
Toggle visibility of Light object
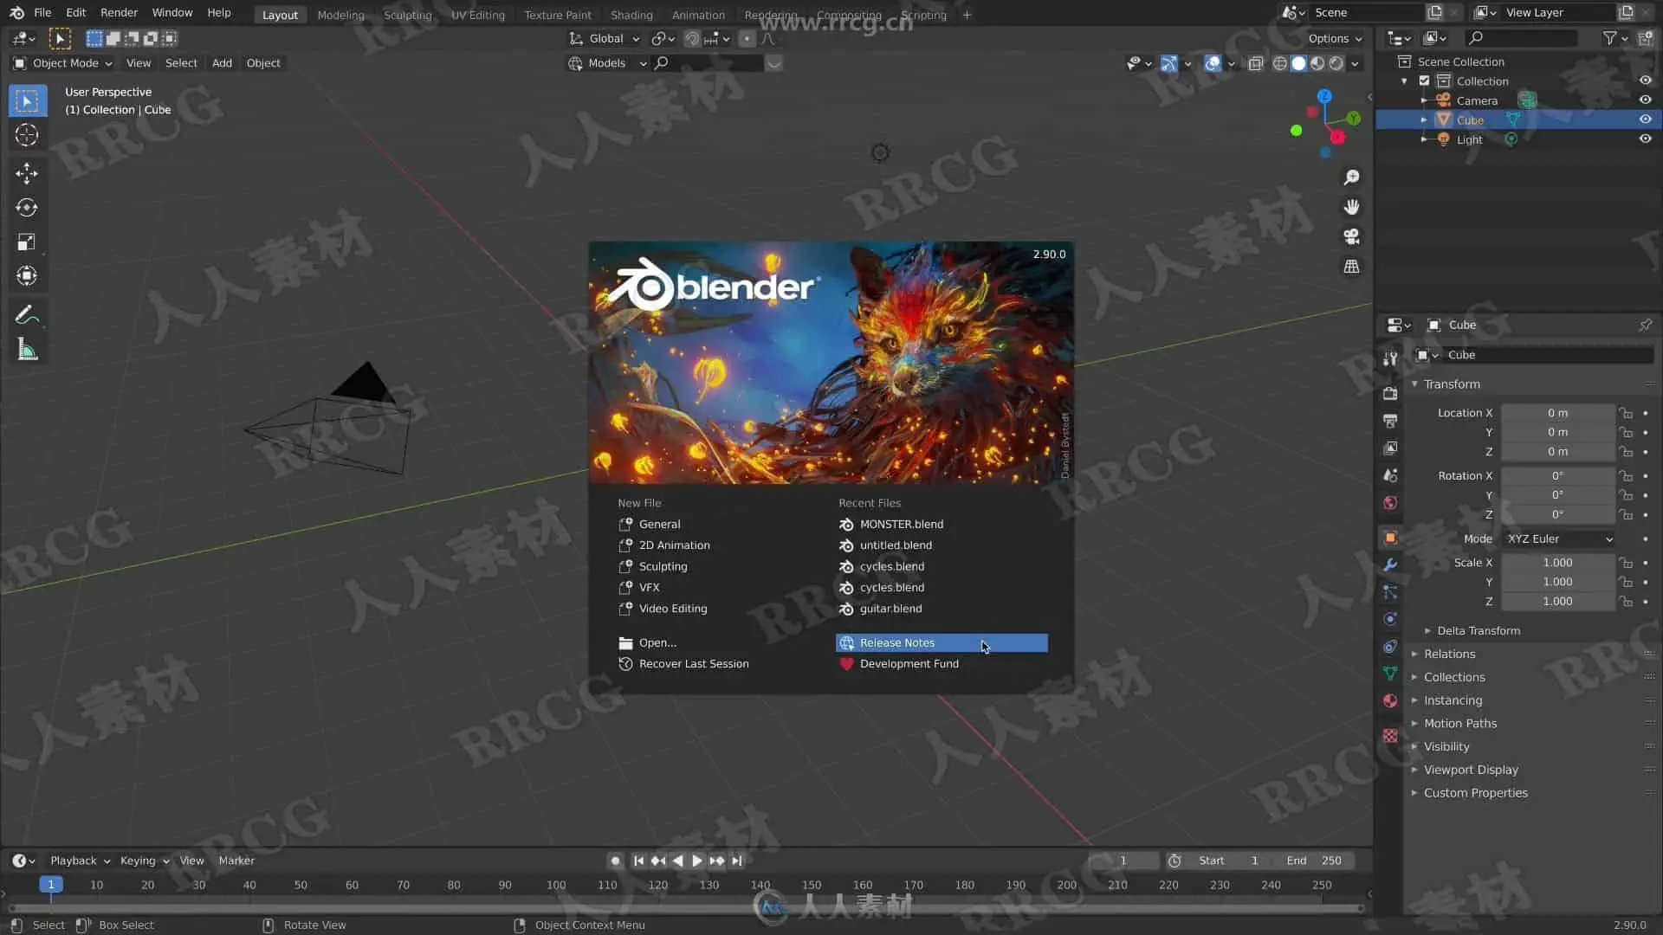point(1645,139)
